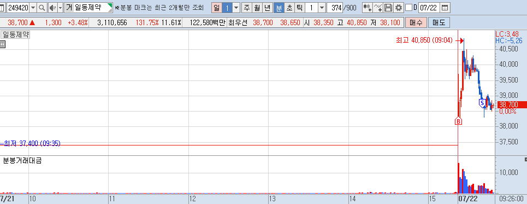Click the red 매수 buy button
This screenshot has width=527, height=204.
[x=416, y=23]
